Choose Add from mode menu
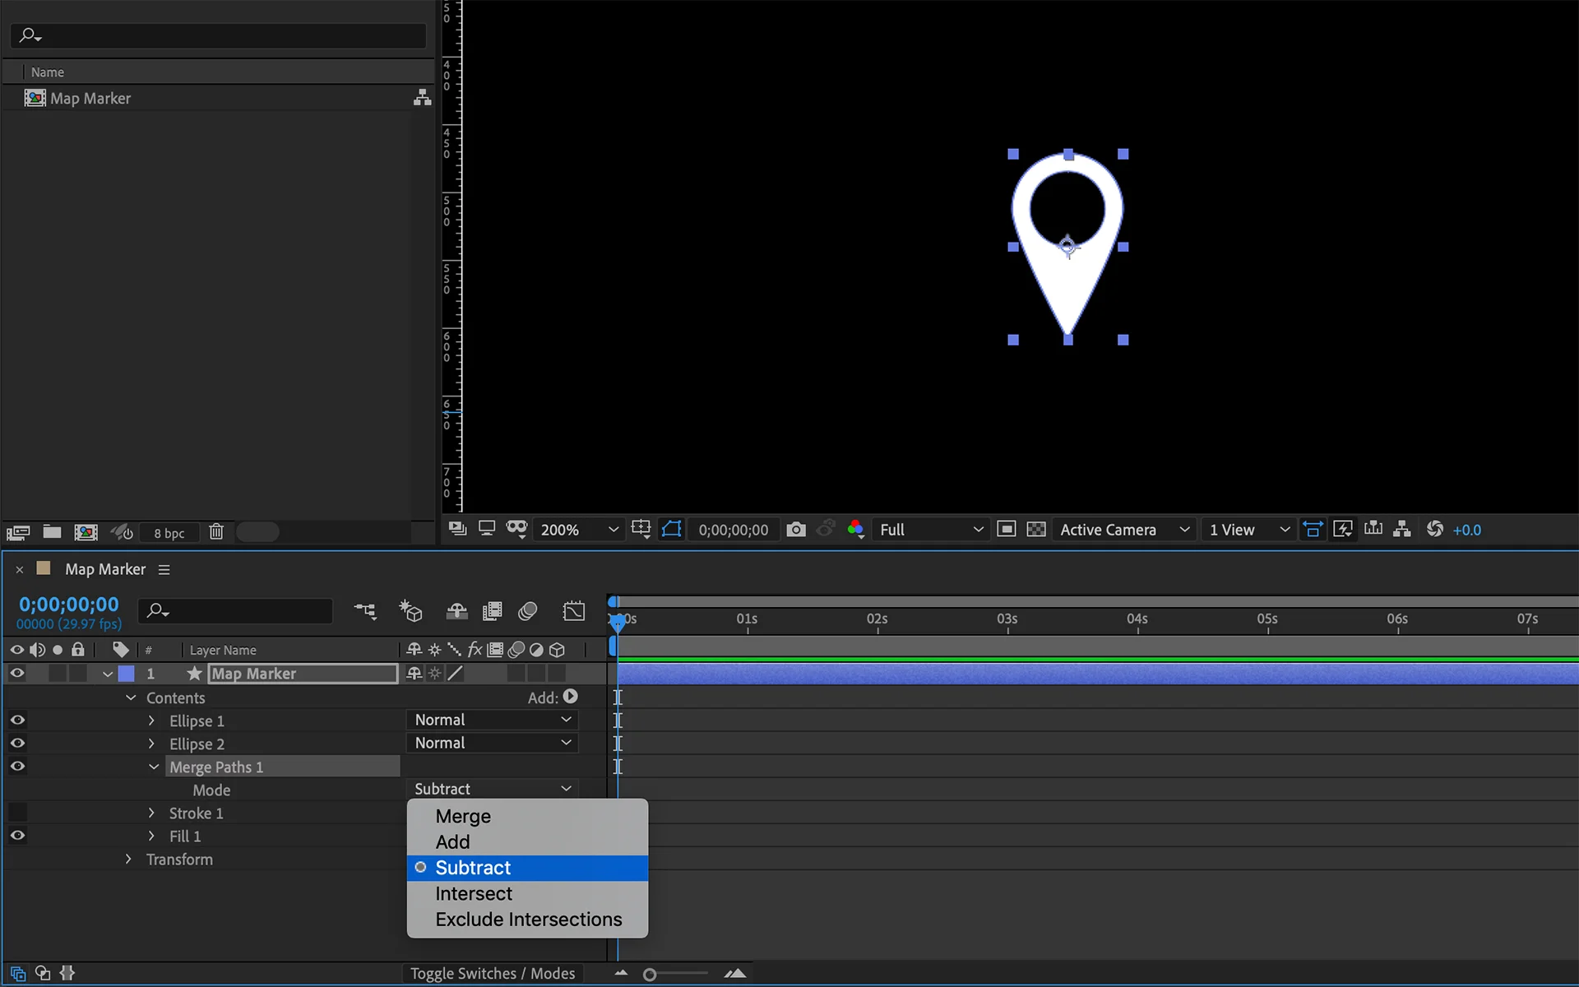The height and width of the screenshot is (987, 1579). [x=527, y=842]
